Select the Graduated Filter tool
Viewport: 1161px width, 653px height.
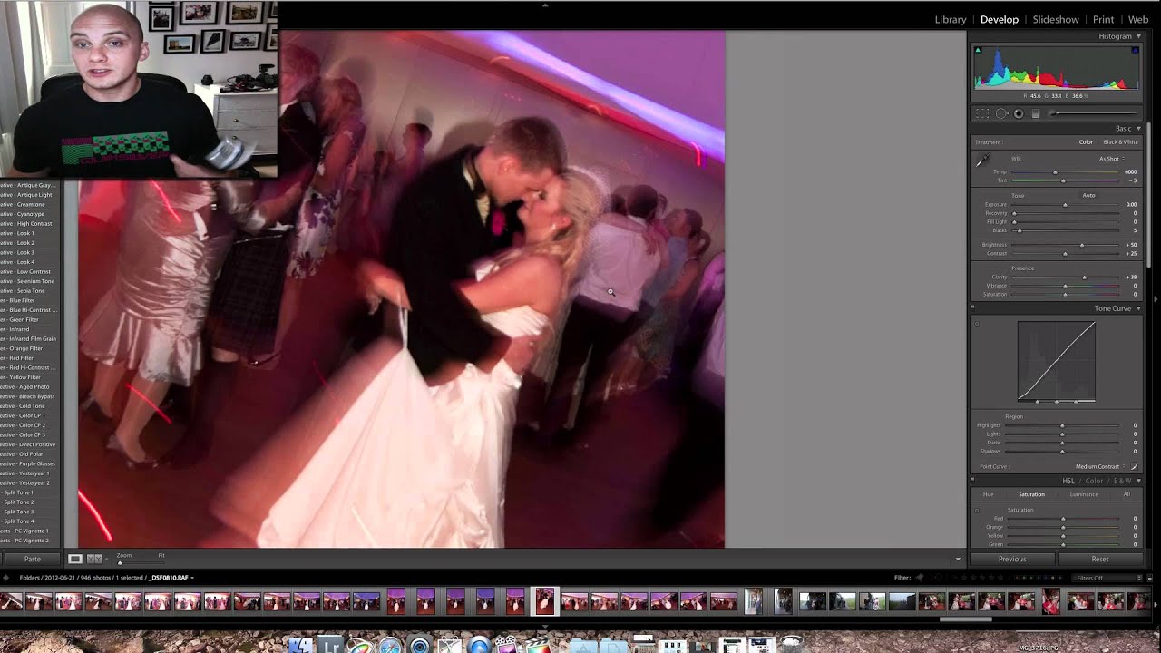coord(1035,113)
